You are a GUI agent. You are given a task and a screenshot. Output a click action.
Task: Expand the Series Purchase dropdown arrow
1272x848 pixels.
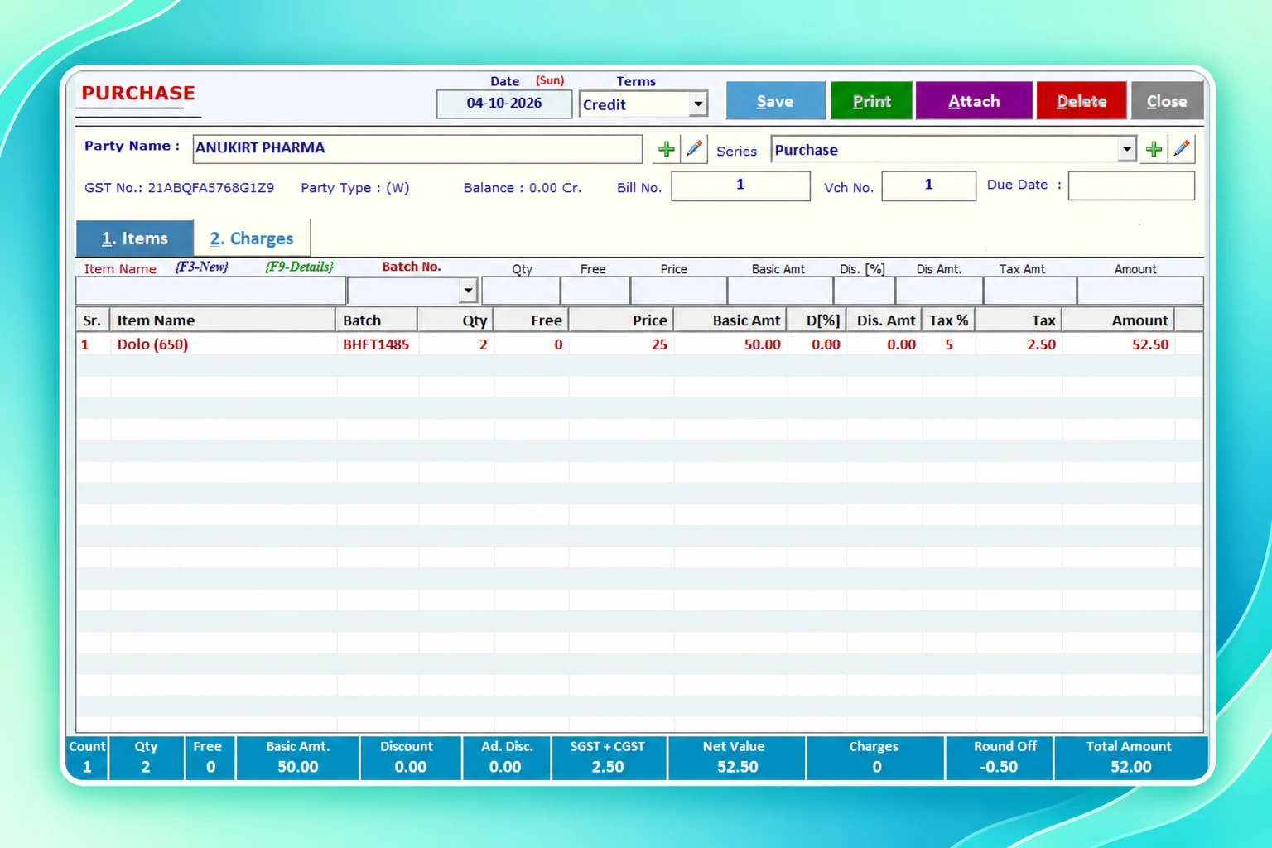[1126, 150]
